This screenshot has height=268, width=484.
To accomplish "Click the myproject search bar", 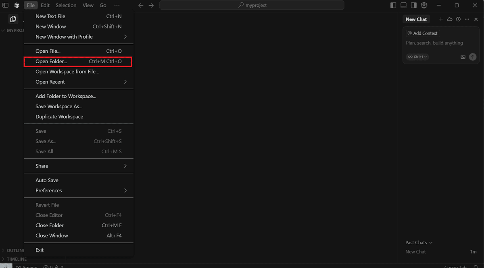I will (252, 5).
